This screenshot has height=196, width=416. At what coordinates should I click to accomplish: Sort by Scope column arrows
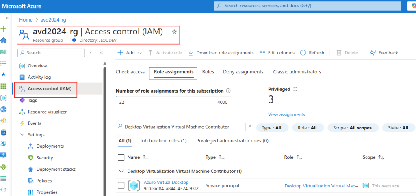pos(381,157)
